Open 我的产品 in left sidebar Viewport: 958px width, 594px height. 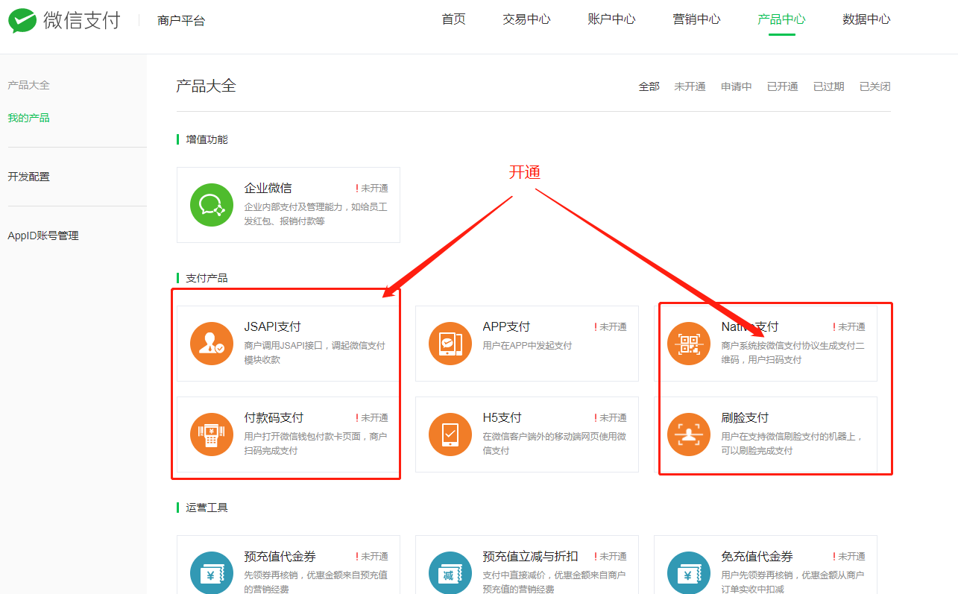coord(28,118)
